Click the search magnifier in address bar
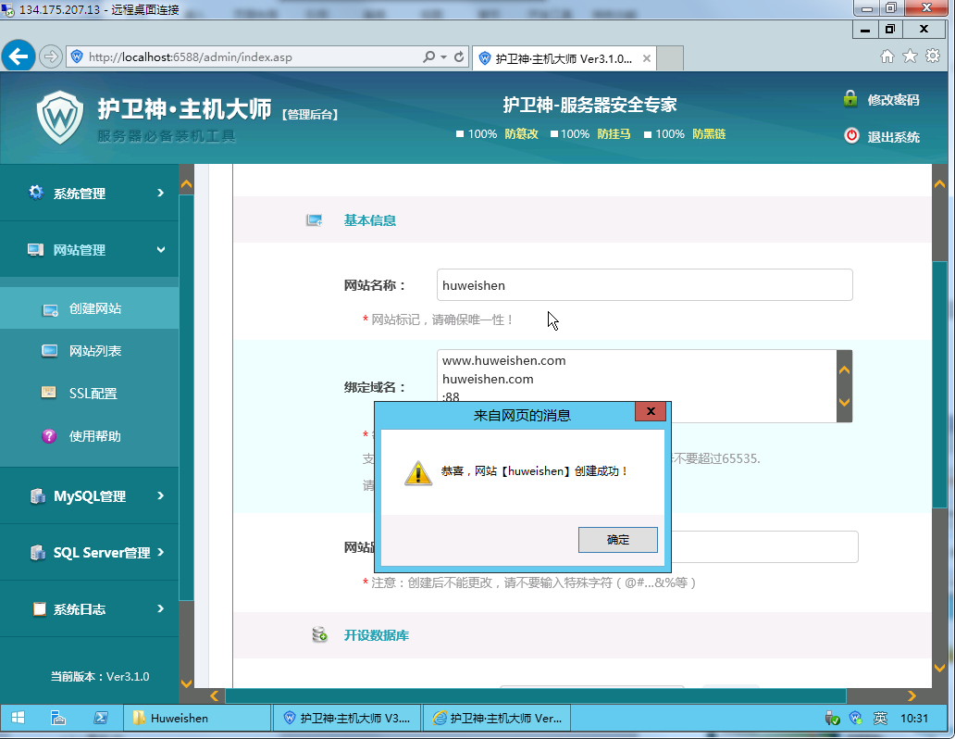 click(428, 56)
